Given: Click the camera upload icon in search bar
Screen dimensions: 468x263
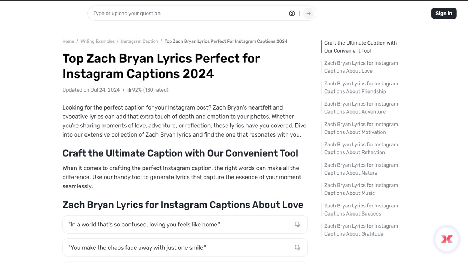Looking at the screenshot, I should tap(292, 14).
